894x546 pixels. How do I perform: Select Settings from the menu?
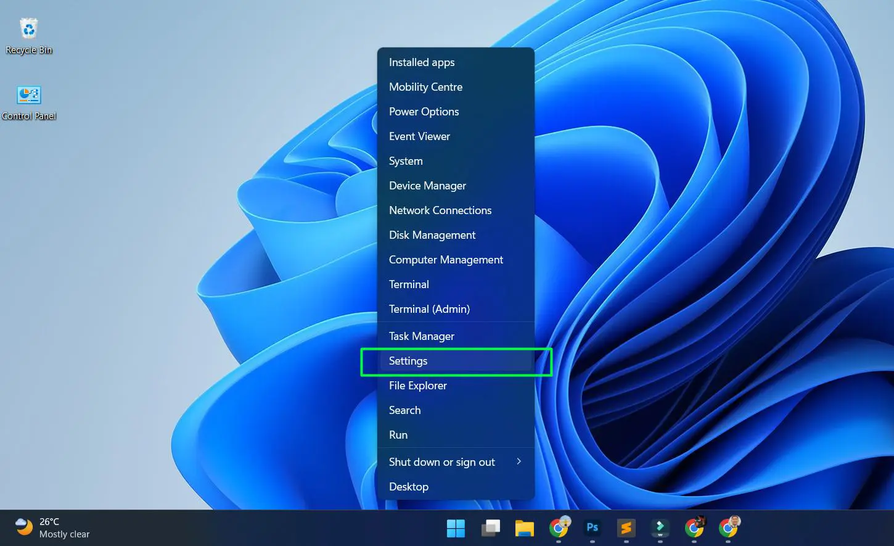(408, 361)
